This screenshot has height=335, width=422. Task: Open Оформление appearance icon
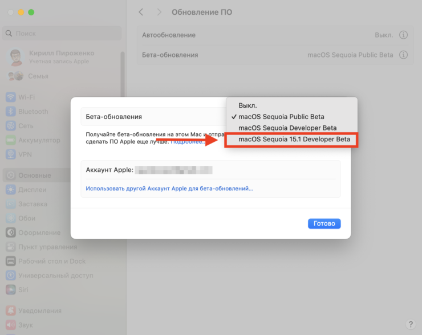[11, 232]
